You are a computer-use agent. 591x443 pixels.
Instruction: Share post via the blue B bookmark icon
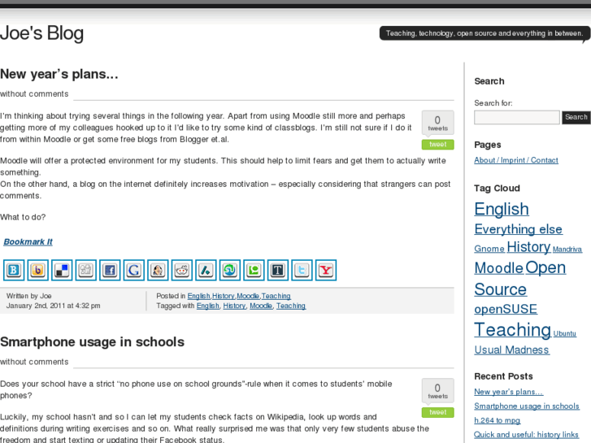pyautogui.click(x=14, y=270)
